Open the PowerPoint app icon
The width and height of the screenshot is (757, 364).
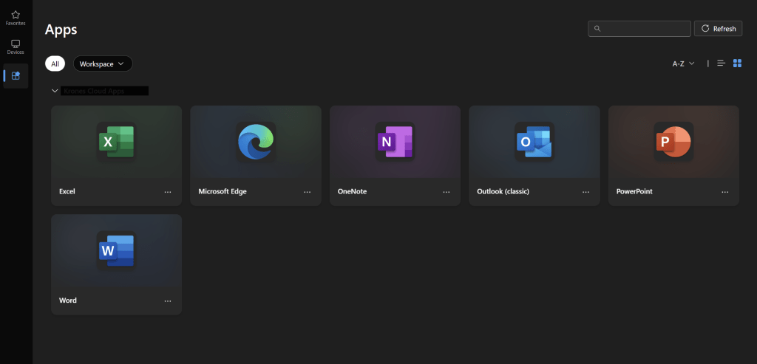[x=673, y=142]
